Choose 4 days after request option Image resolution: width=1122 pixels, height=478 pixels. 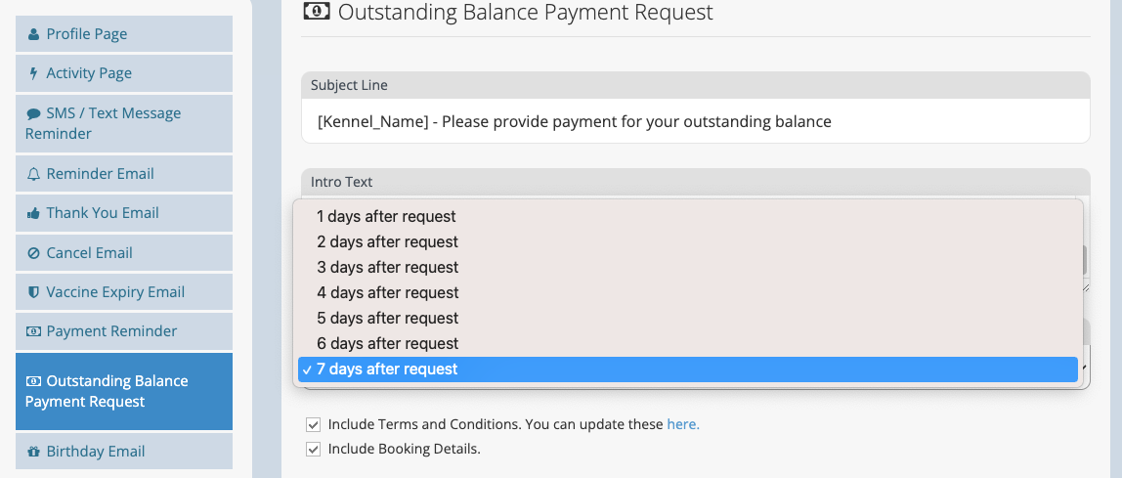pos(688,292)
